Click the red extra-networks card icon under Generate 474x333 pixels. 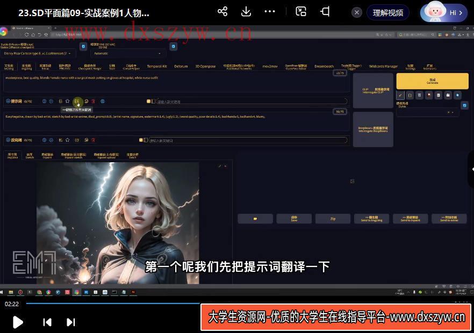click(x=429, y=95)
